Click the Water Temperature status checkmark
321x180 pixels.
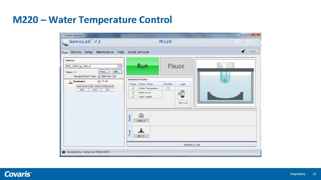(x=133, y=88)
